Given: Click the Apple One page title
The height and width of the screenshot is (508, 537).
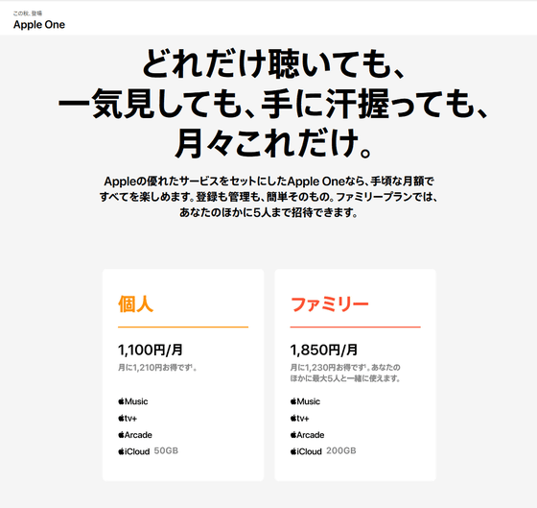Looking at the screenshot, I should click(39, 25).
